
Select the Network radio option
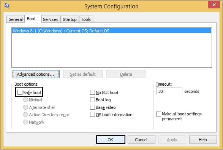tap(25, 122)
